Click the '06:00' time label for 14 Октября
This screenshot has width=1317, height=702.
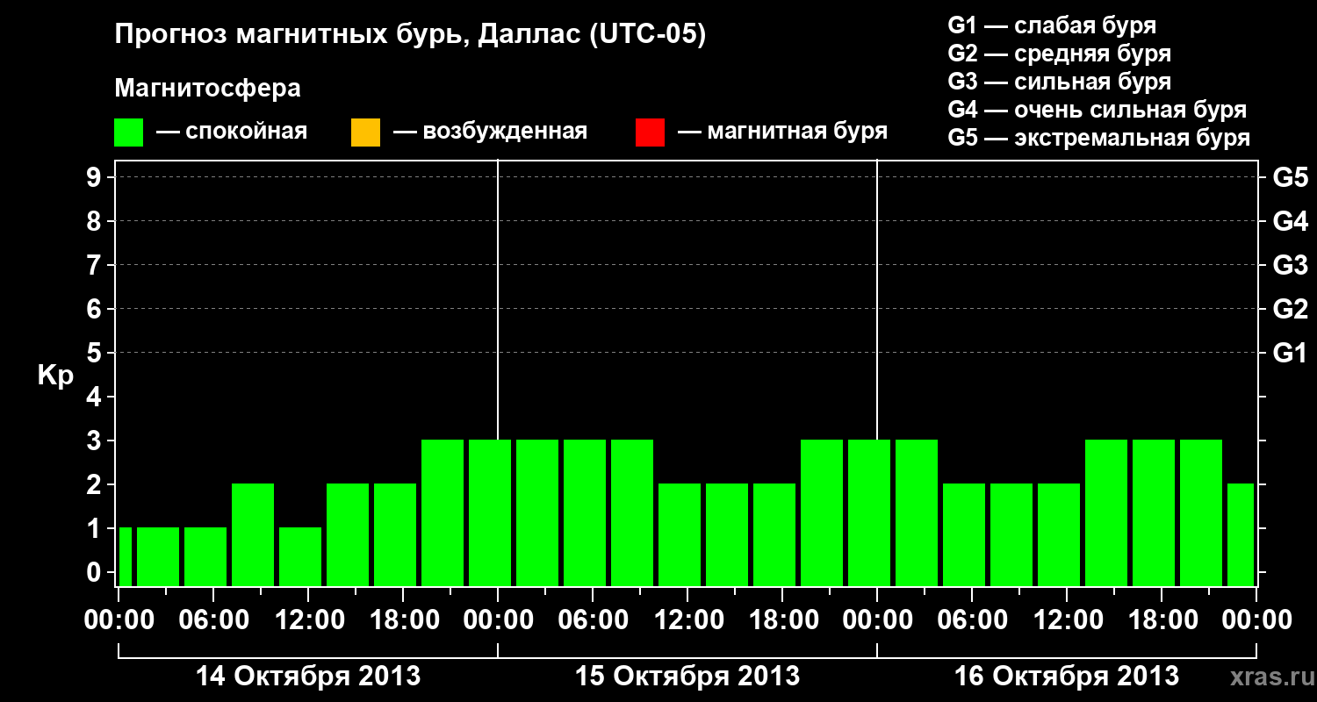[x=213, y=620]
